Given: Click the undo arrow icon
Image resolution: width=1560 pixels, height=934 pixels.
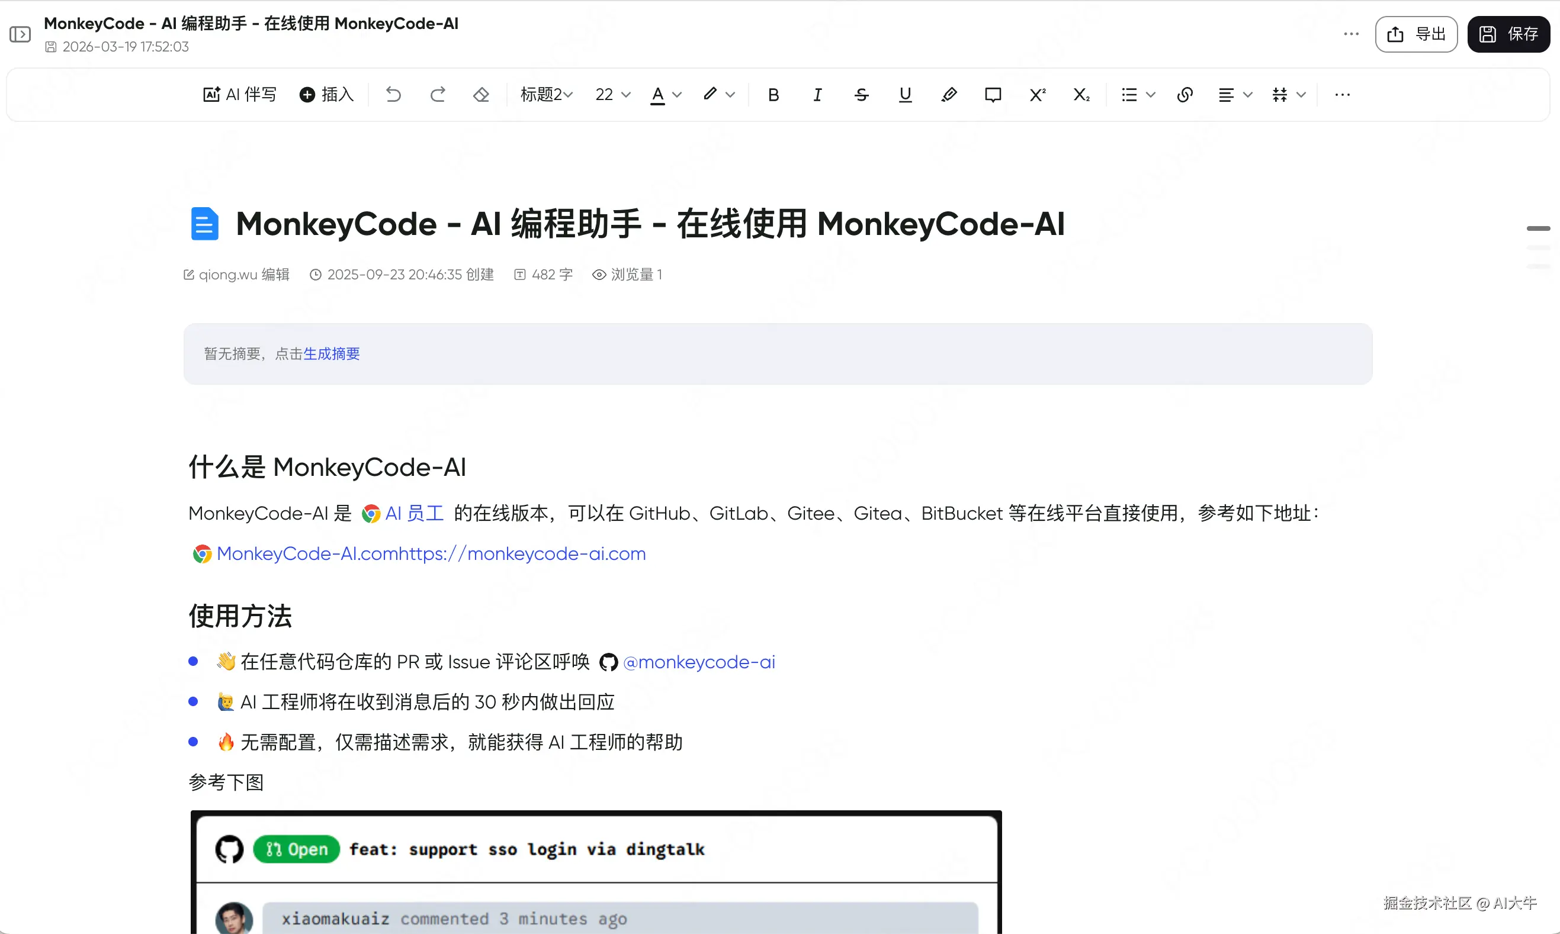Looking at the screenshot, I should click(394, 95).
